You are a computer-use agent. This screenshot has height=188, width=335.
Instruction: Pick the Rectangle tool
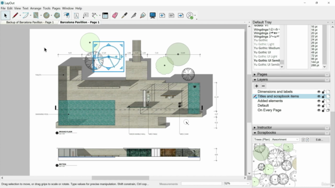(x=36, y=15)
